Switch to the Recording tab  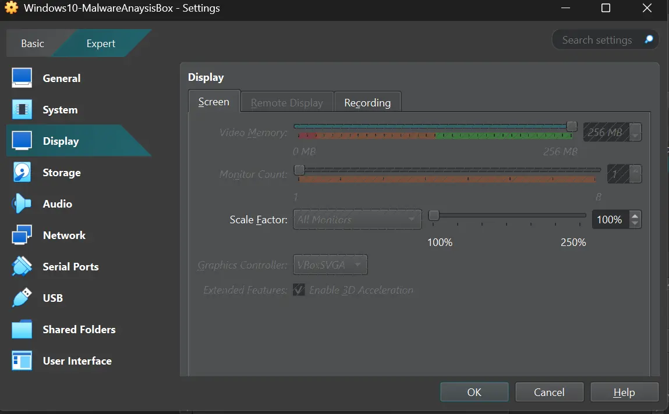click(367, 103)
